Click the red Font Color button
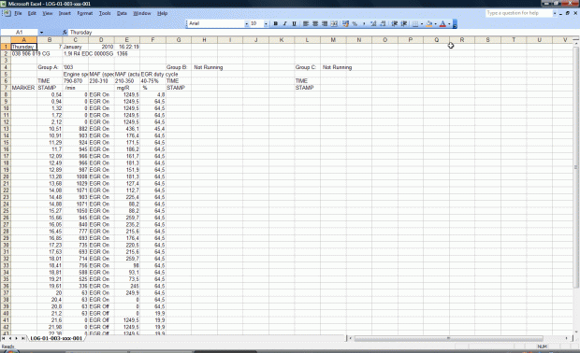580x353 pixels. click(442, 23)
